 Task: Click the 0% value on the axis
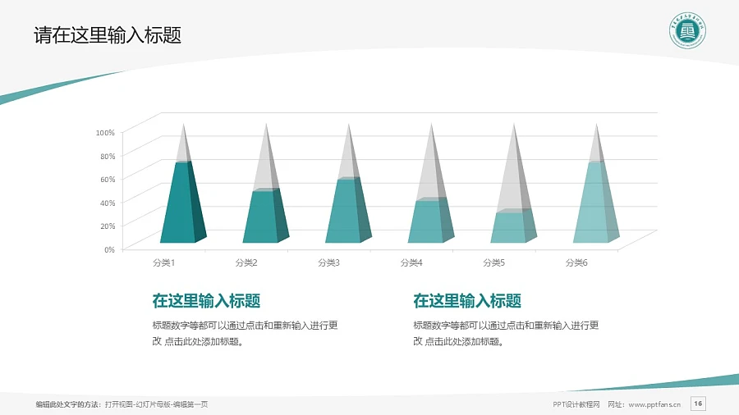109,249
